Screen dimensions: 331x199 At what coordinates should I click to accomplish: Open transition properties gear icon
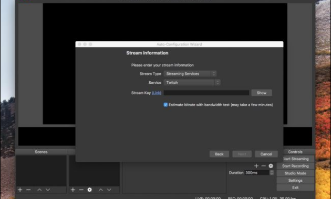pyautogui.click(x=271, y=166)
